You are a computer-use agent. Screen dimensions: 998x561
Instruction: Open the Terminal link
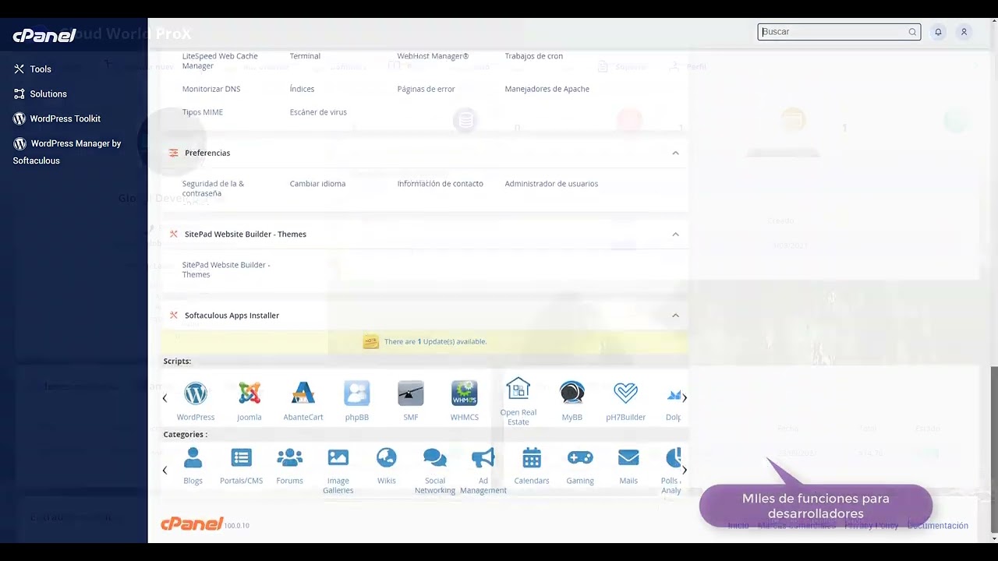305,56
